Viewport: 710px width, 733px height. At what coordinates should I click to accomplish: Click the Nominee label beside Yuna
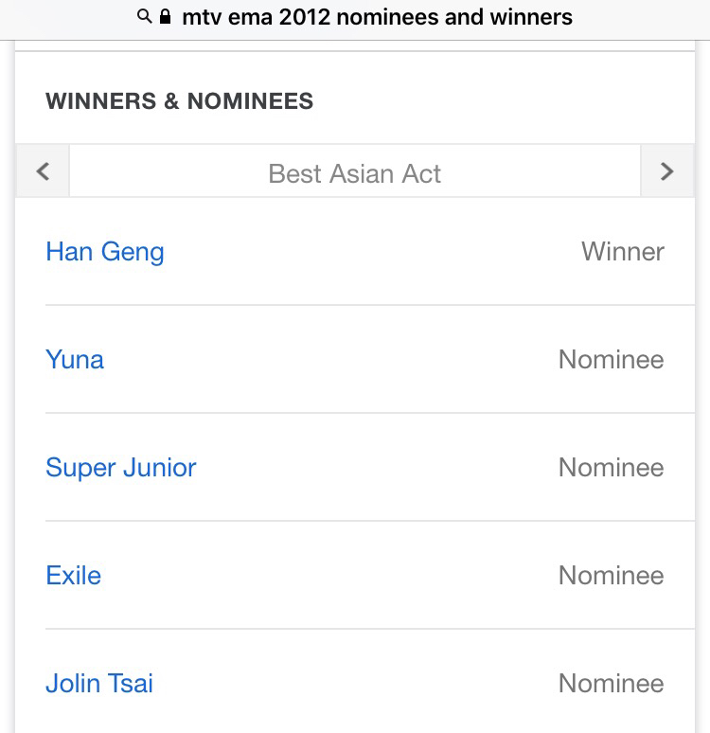[x=612, y=360]
